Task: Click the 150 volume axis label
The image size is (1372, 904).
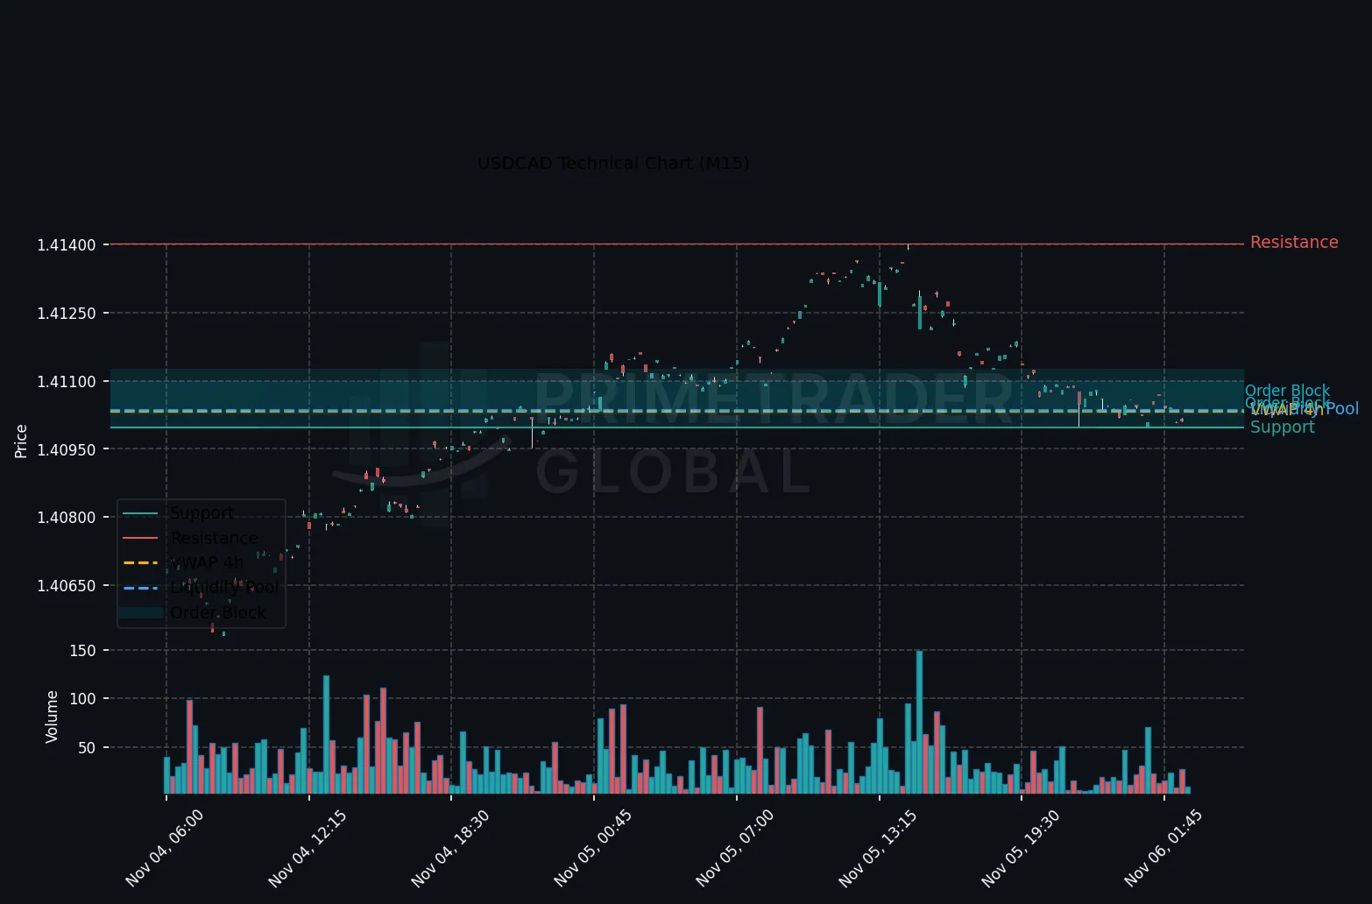Action: tap(83, 651)
